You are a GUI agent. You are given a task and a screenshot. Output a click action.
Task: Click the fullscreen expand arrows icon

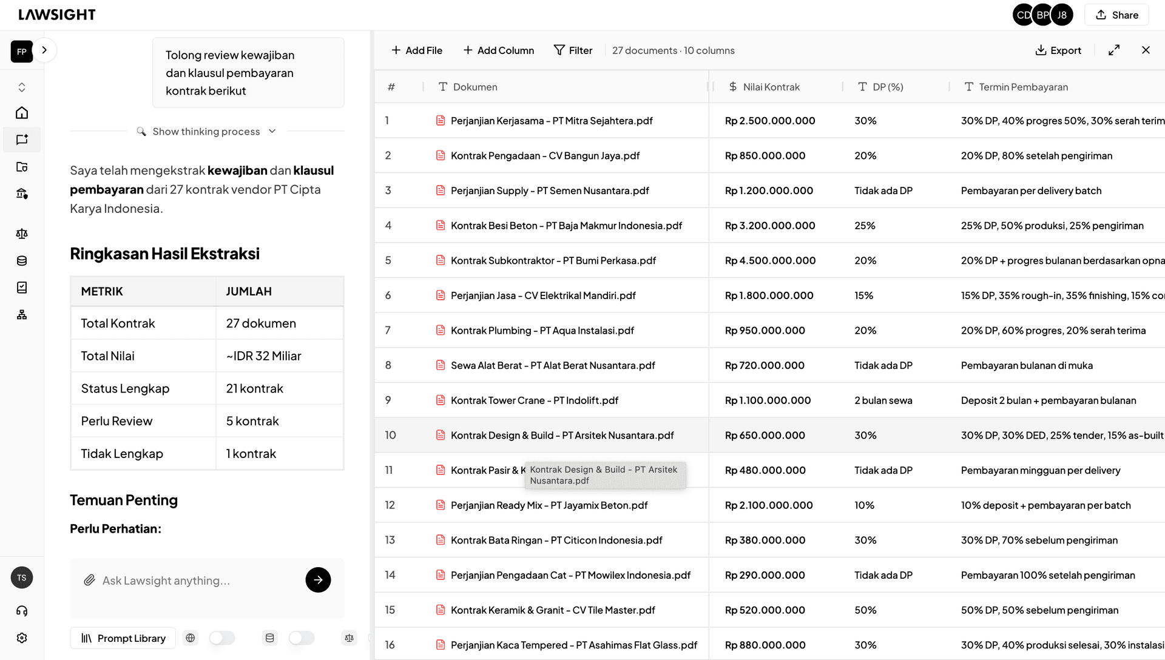1114,50
